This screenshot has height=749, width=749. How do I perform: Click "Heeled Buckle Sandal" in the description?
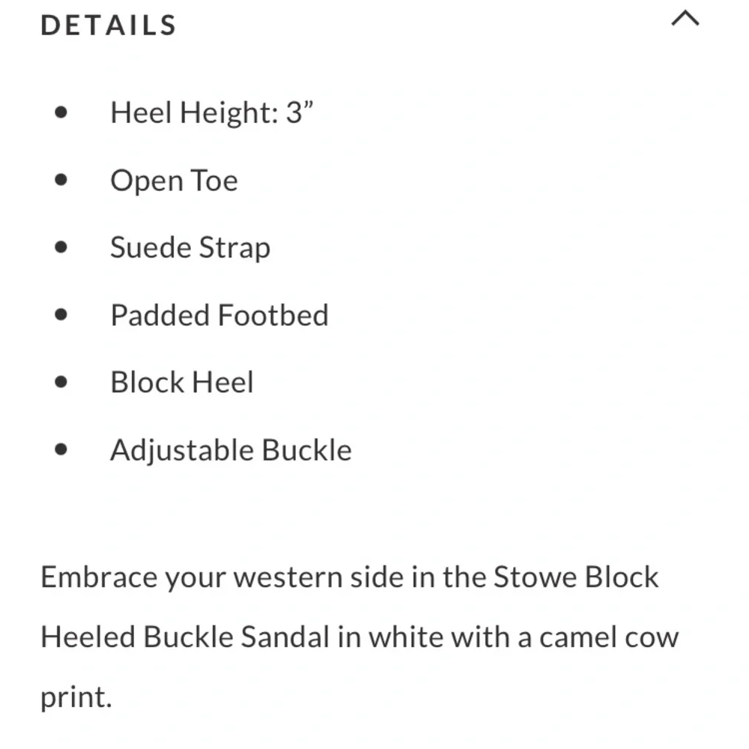(185, 637)
